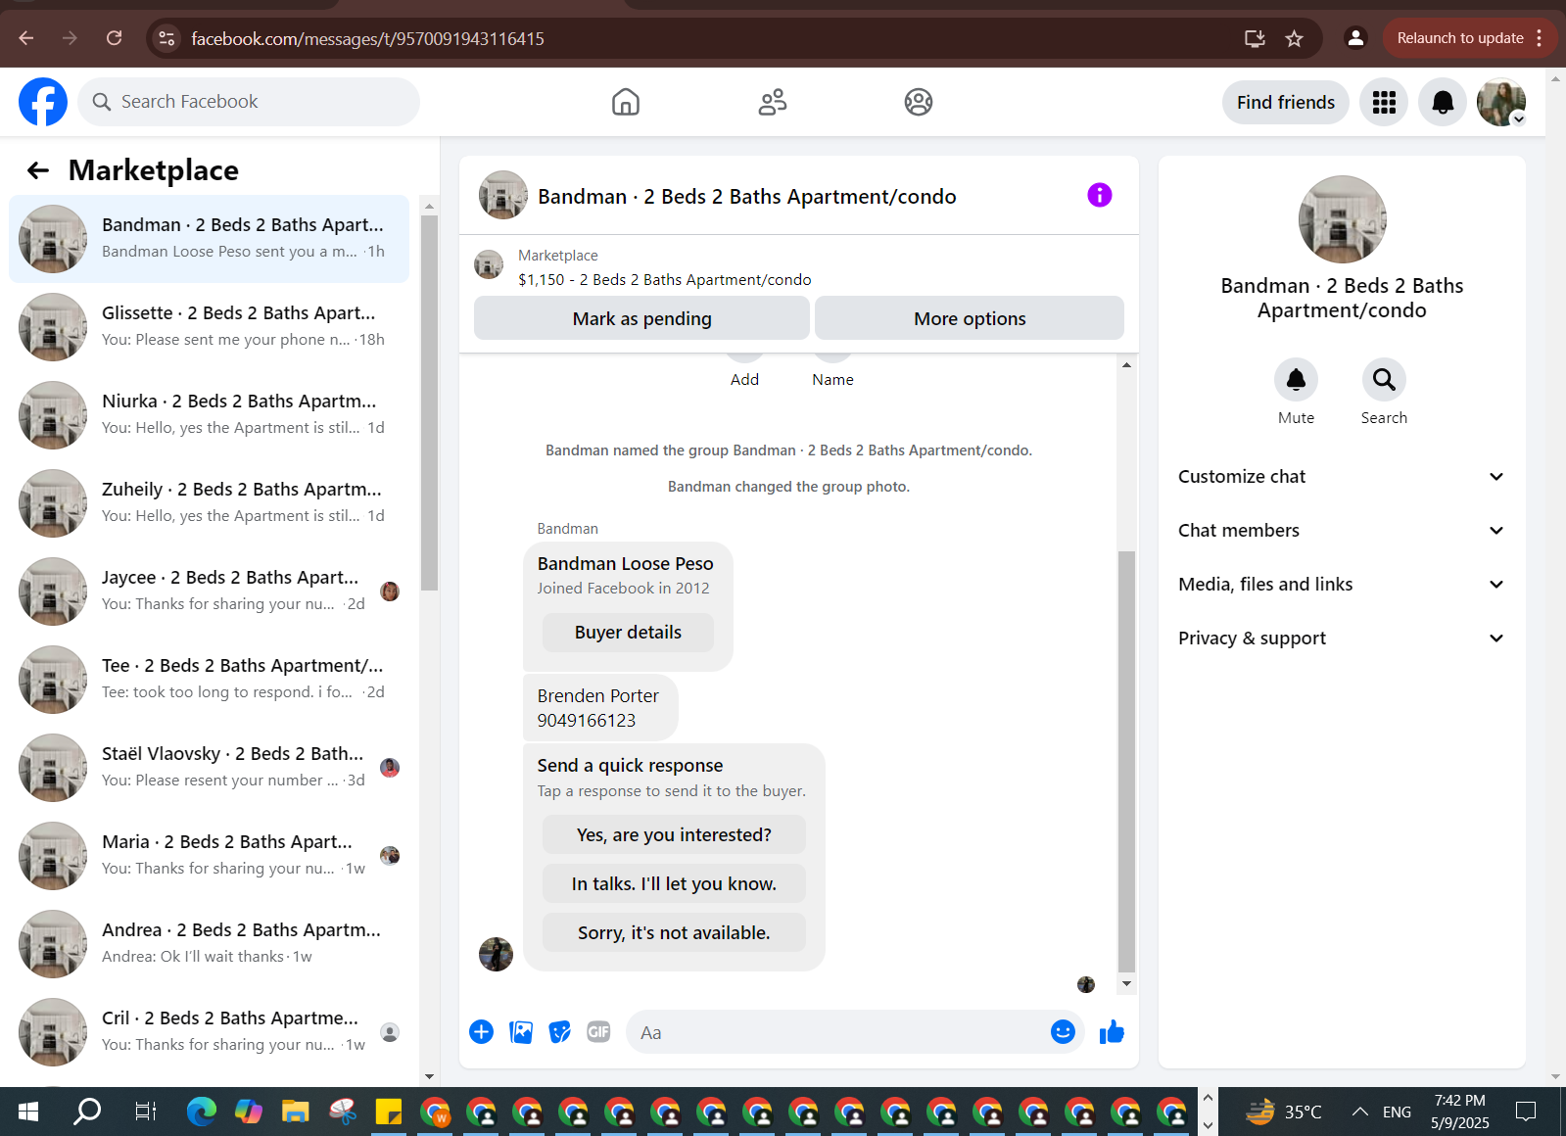
Task: Open the Friends icon in top navigation
Action: pos(773,102)
